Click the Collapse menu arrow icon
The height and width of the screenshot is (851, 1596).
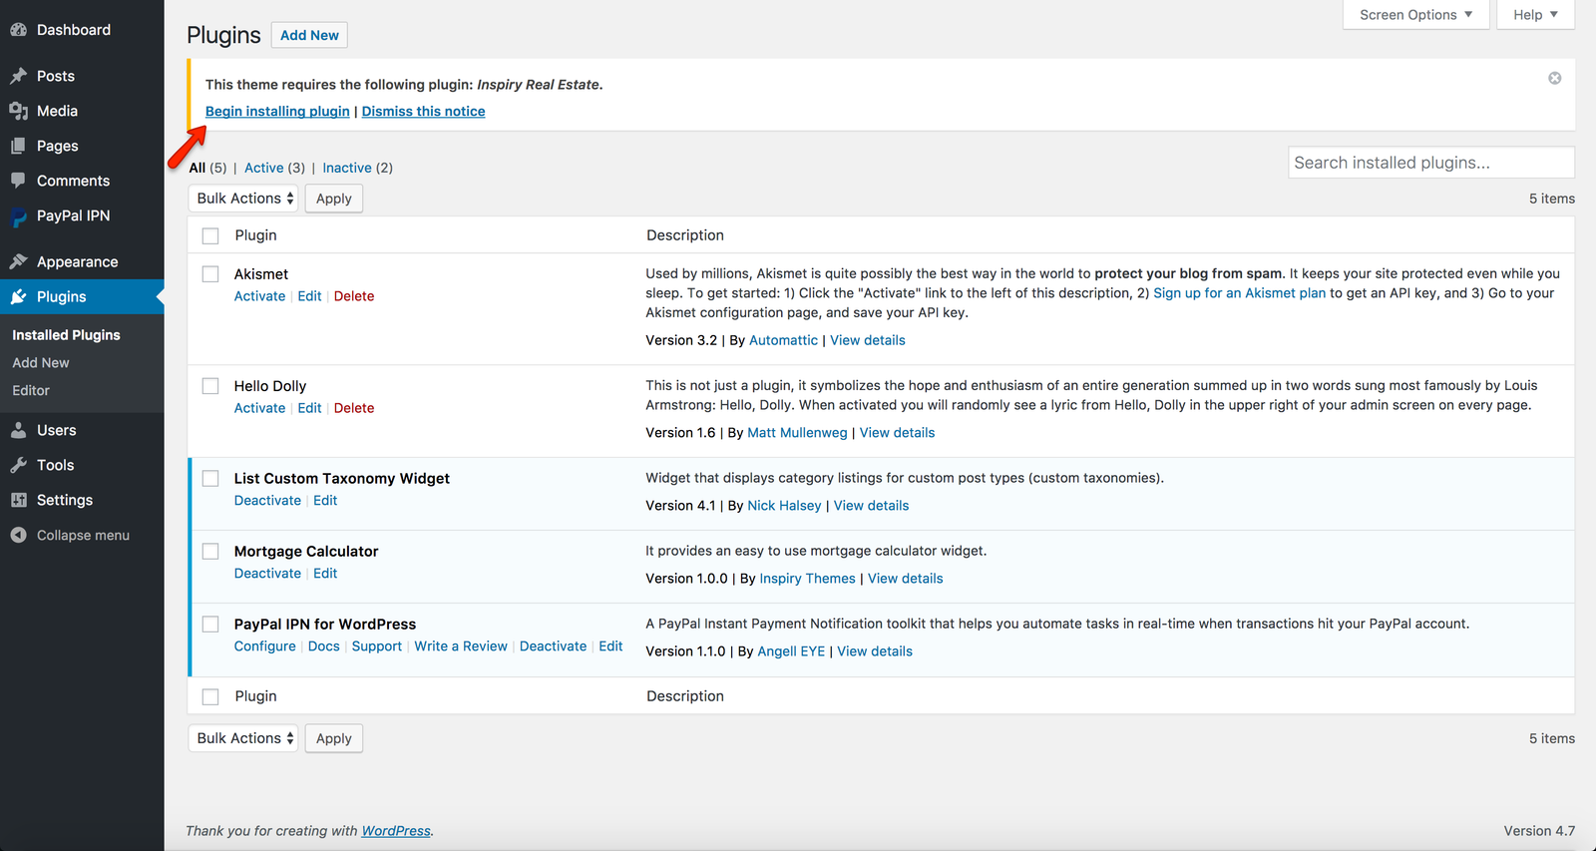(18, 535)
